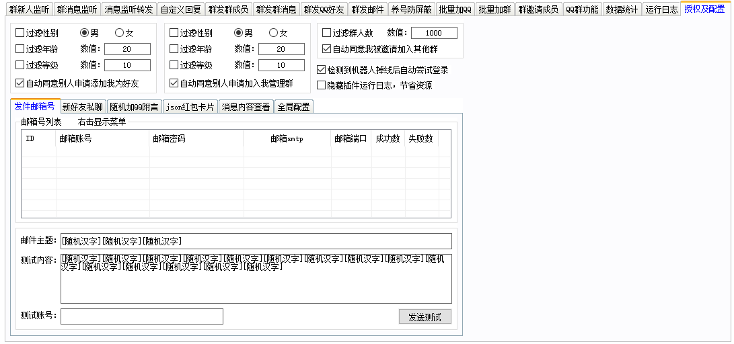Screen dimensions: 734x344
Task: Click age value field in group-join filter group
Action: [x=281, y=49]
